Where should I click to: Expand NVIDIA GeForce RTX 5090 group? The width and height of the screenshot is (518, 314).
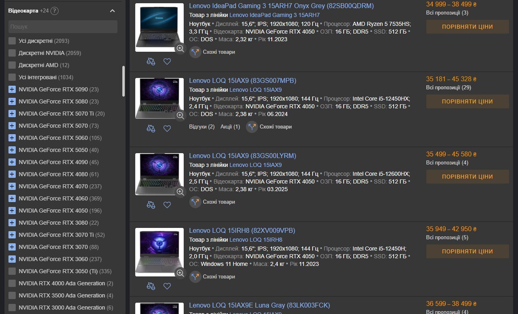12,89
